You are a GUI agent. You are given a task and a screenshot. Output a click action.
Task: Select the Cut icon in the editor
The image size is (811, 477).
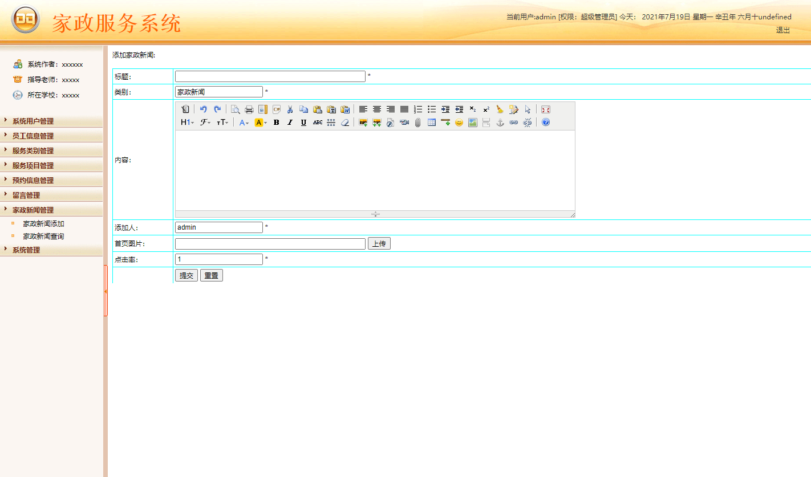(x=290, y=109)
